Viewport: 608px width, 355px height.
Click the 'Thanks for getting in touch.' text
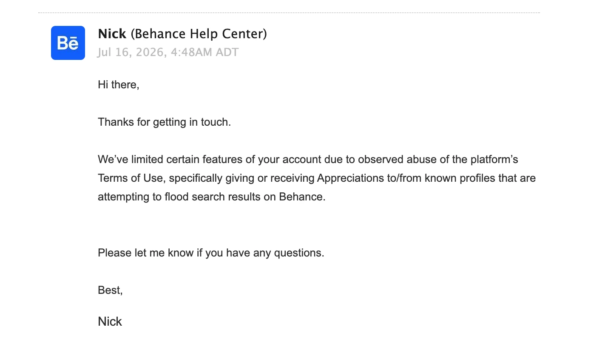tap(165, 122)
